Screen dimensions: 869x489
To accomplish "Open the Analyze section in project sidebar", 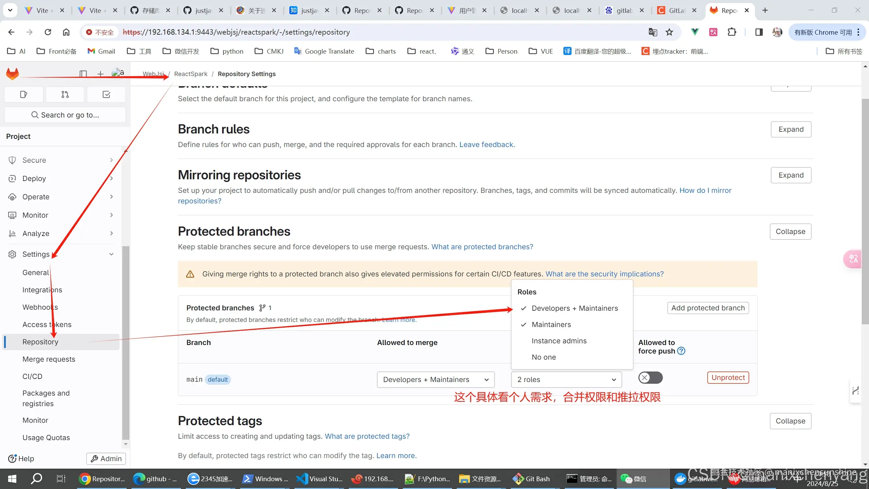I will [36, 233].
